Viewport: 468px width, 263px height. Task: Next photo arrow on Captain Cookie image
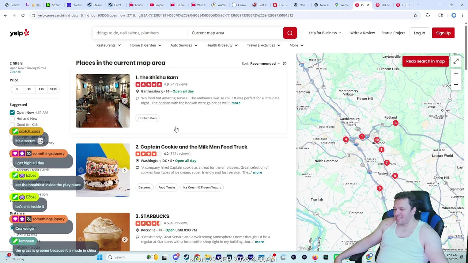125,170
